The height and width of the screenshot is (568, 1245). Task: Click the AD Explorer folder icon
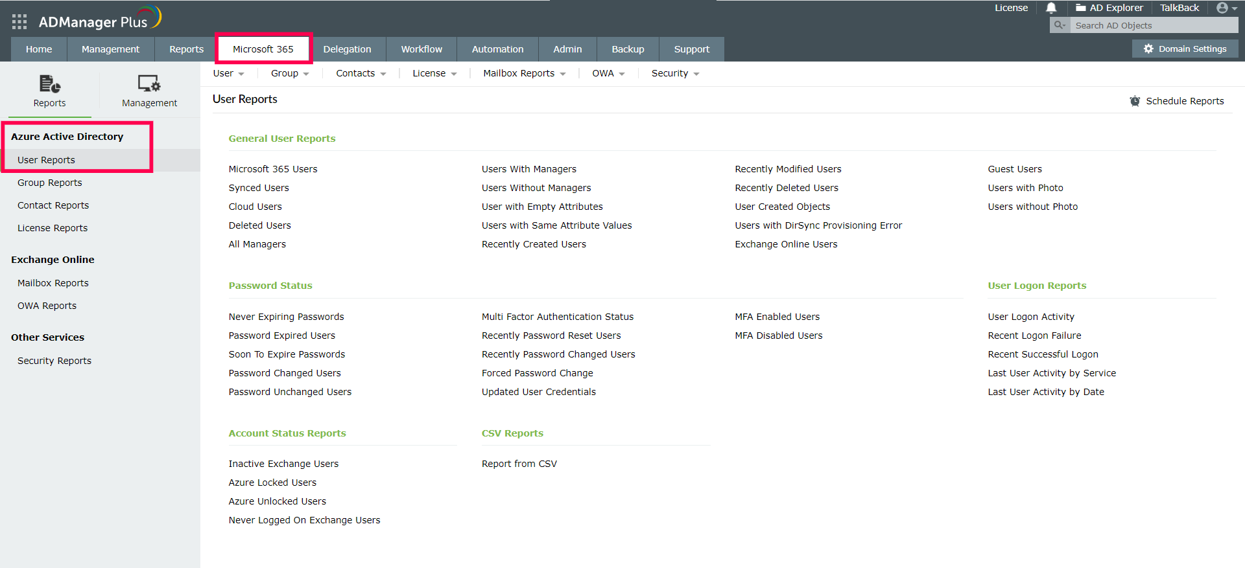1081,8
